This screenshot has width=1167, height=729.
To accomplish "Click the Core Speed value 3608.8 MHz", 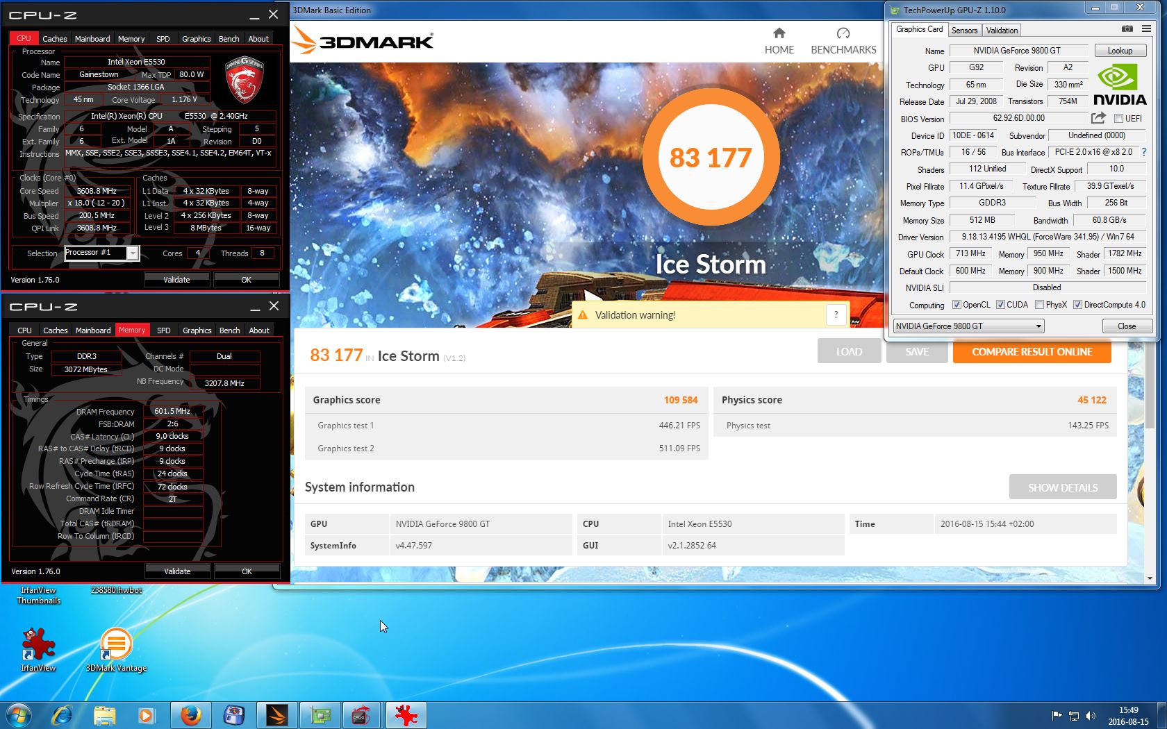I will 97,191.
